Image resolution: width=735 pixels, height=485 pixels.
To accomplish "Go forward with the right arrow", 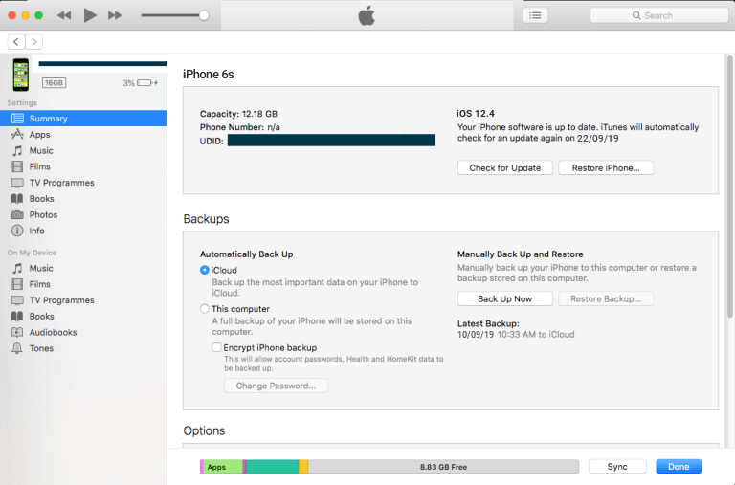I will click(x=33, y=42).
